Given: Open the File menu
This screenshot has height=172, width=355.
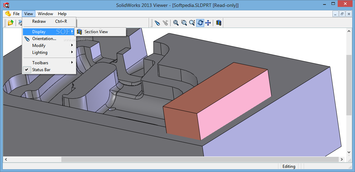Looking at the screenshot, I should 16,14.
